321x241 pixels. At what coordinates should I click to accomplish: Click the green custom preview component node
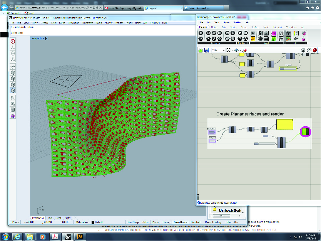[305, 131]
